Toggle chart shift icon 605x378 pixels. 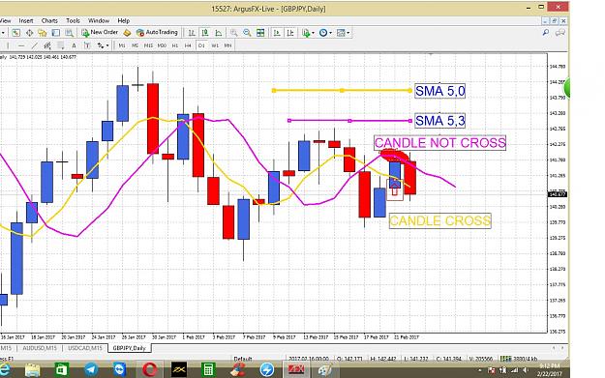290,33
